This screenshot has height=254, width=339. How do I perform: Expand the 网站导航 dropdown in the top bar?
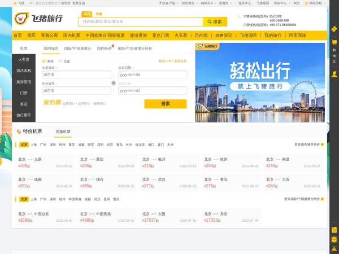coord(328,3)
